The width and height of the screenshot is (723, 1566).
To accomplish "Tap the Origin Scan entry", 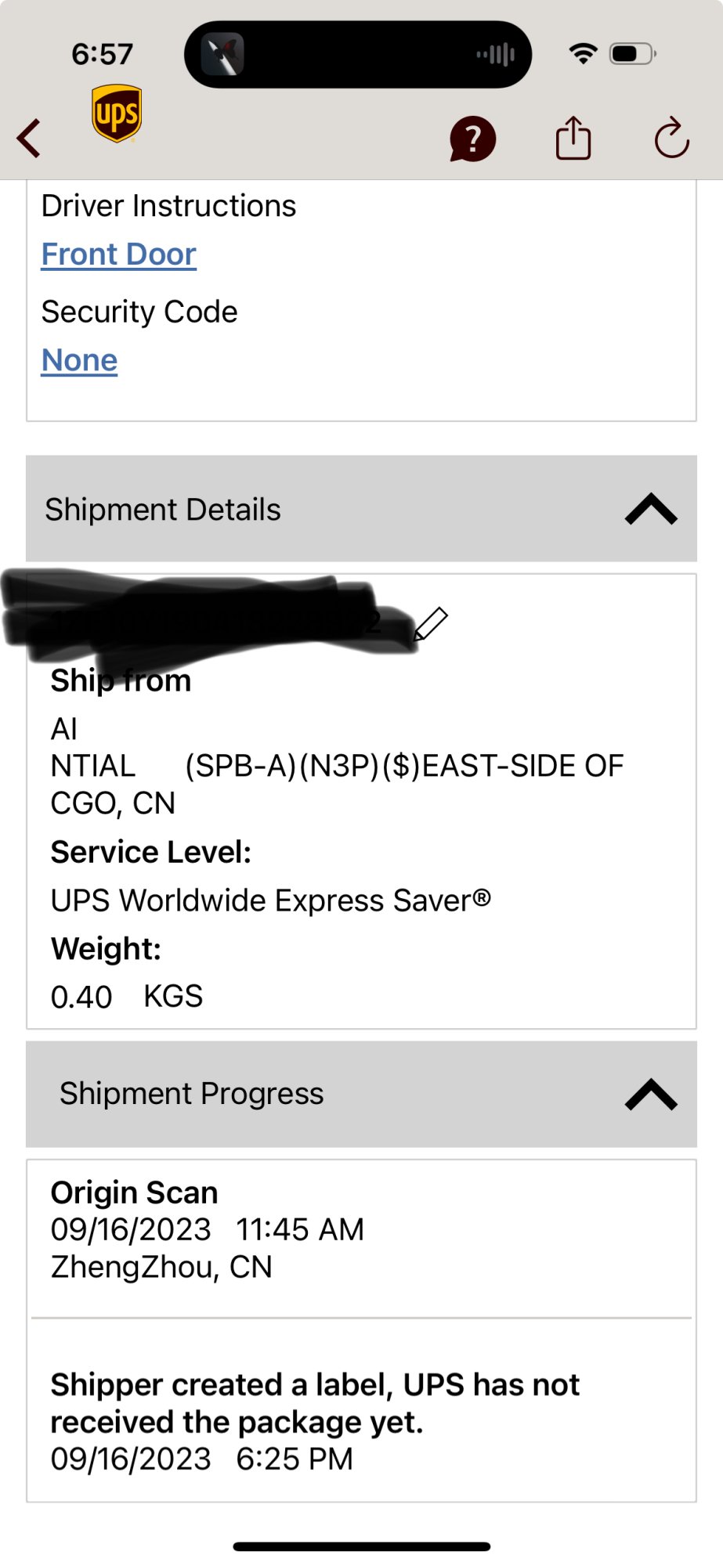I will pyautogui.click(x=361, y=1229).
